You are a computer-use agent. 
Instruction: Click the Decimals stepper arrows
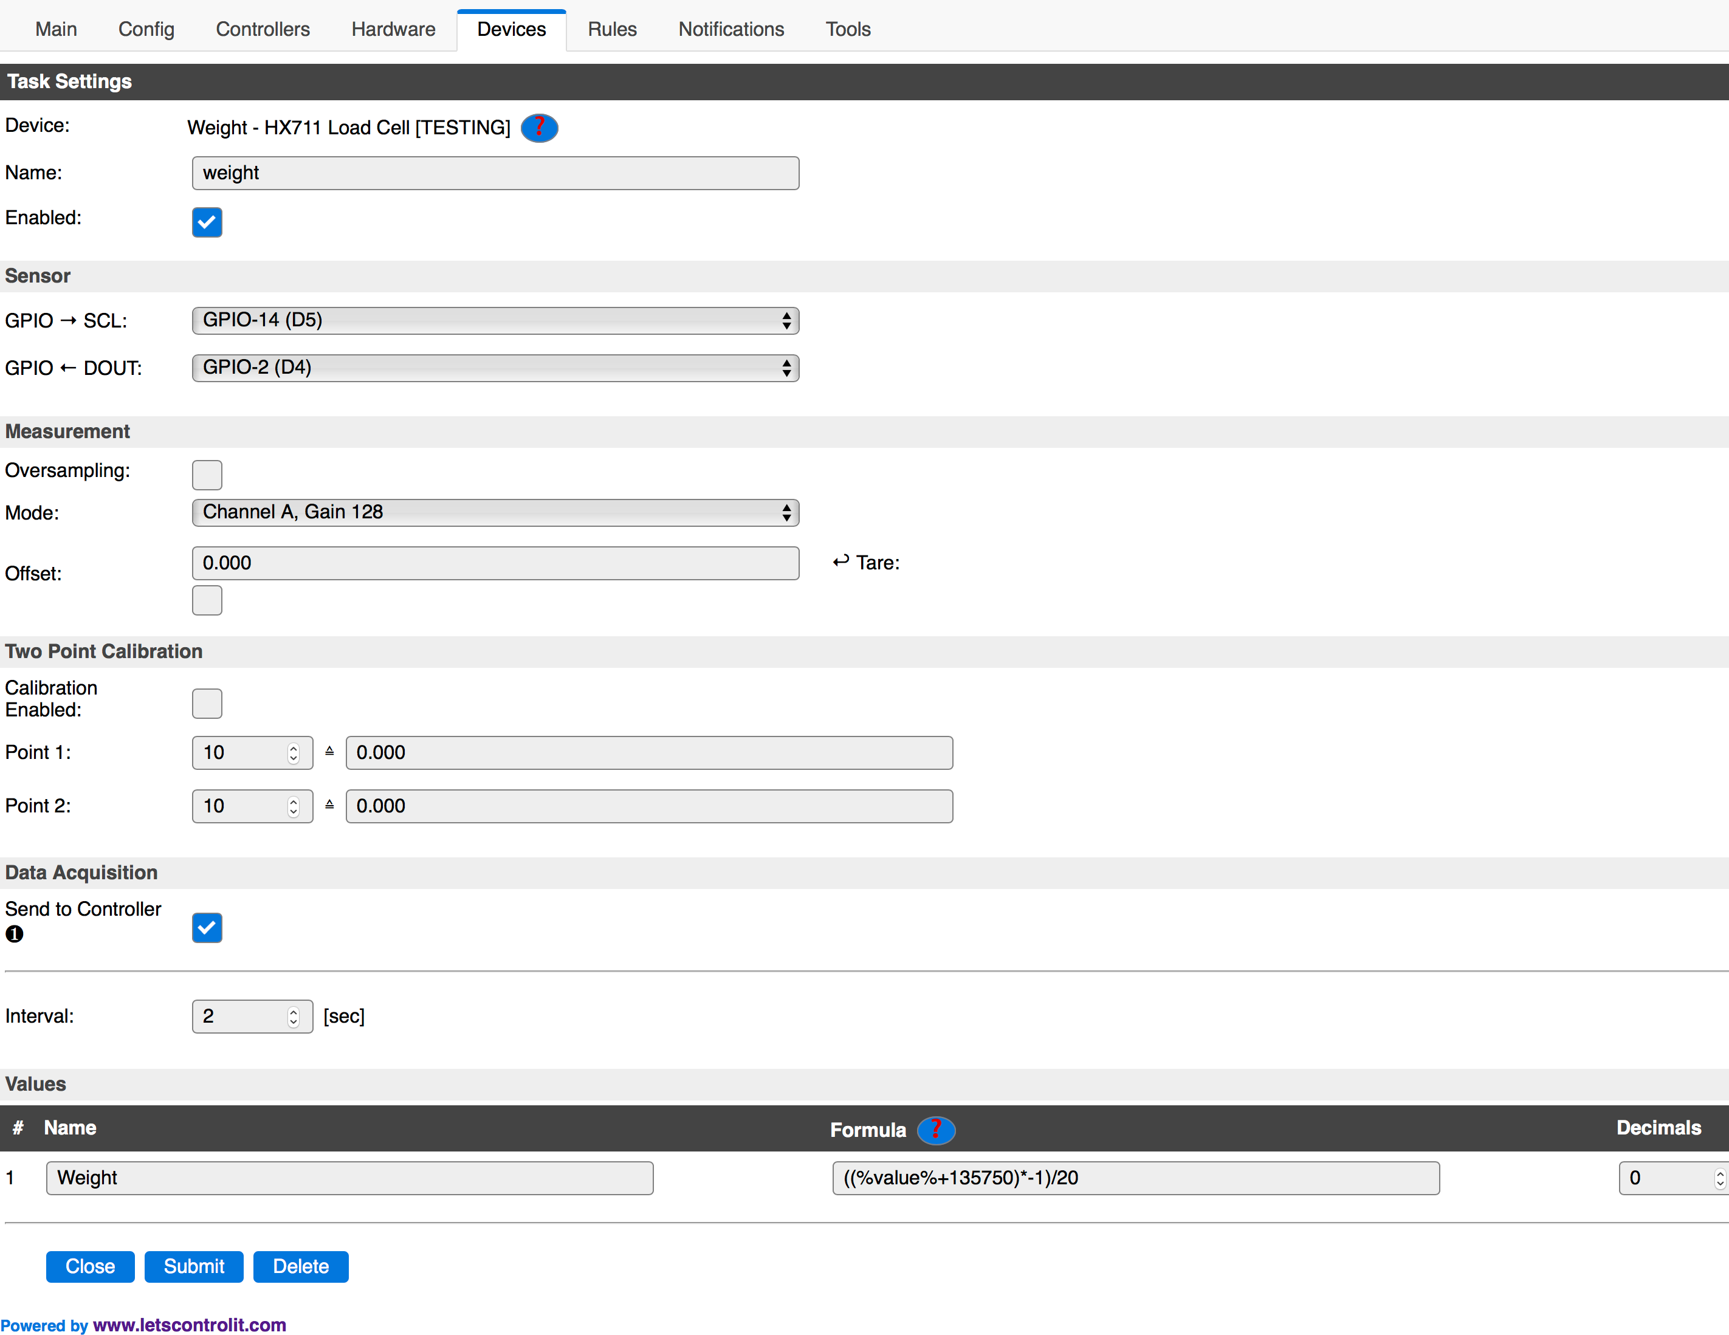[1719, 1178]
